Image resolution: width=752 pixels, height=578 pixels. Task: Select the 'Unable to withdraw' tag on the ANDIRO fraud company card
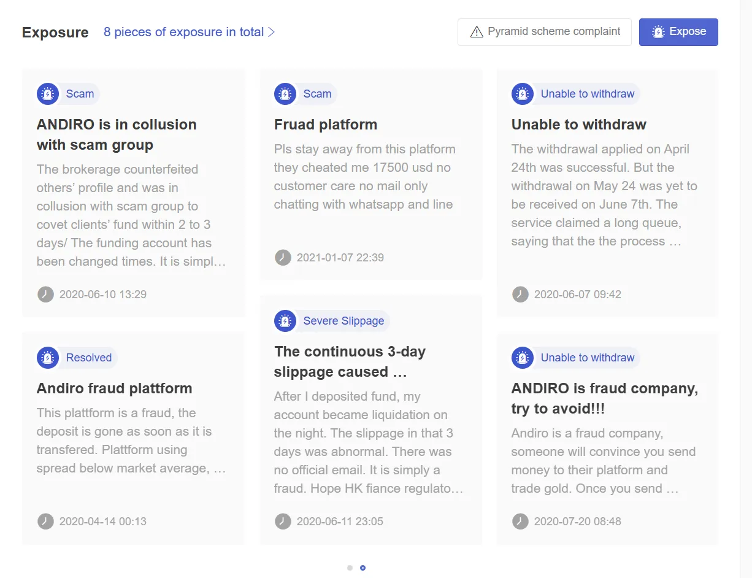click(587, 358)
